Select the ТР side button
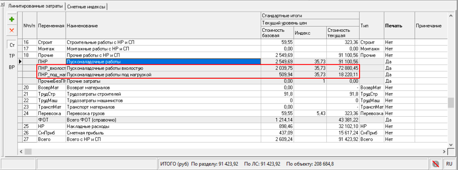Viewport: 458px width, 170px height. click(x=12, y=55)
